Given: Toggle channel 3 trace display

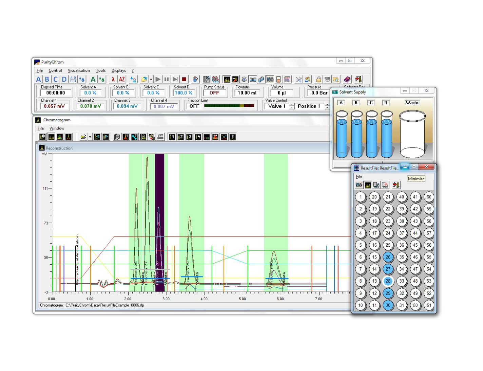Looking at the screenshot, I should [189, 137].
